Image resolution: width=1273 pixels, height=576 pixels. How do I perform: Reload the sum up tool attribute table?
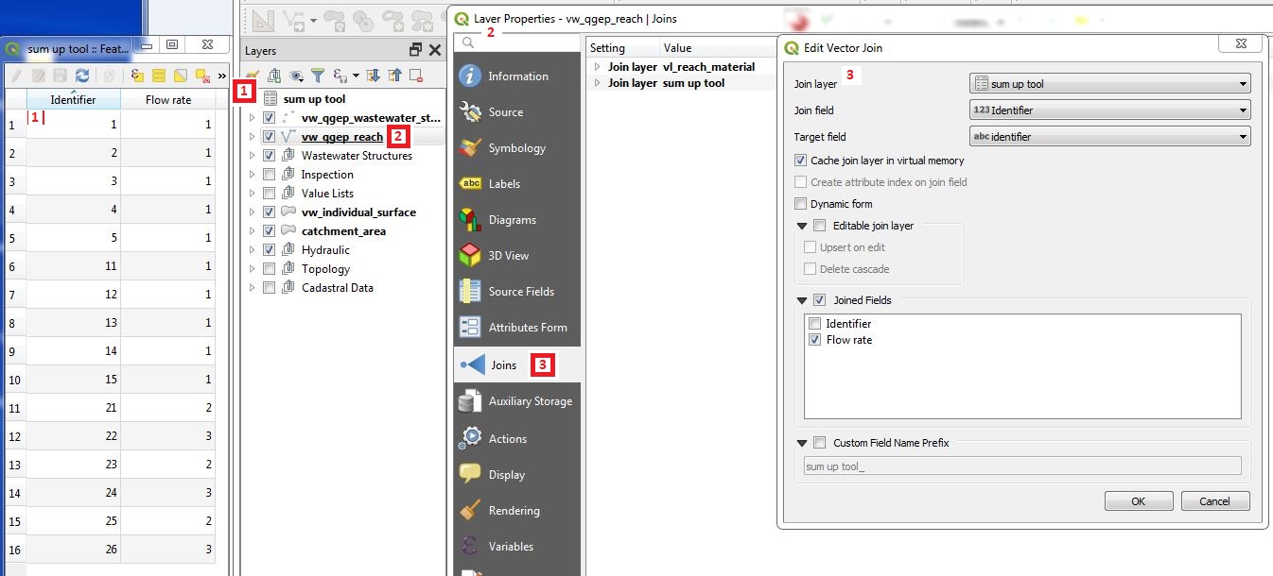click(82, 76)
